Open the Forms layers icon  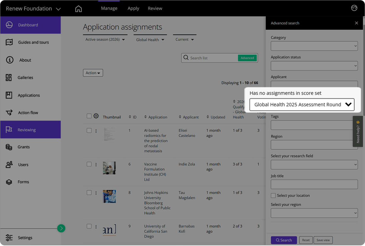pos(9,182)
